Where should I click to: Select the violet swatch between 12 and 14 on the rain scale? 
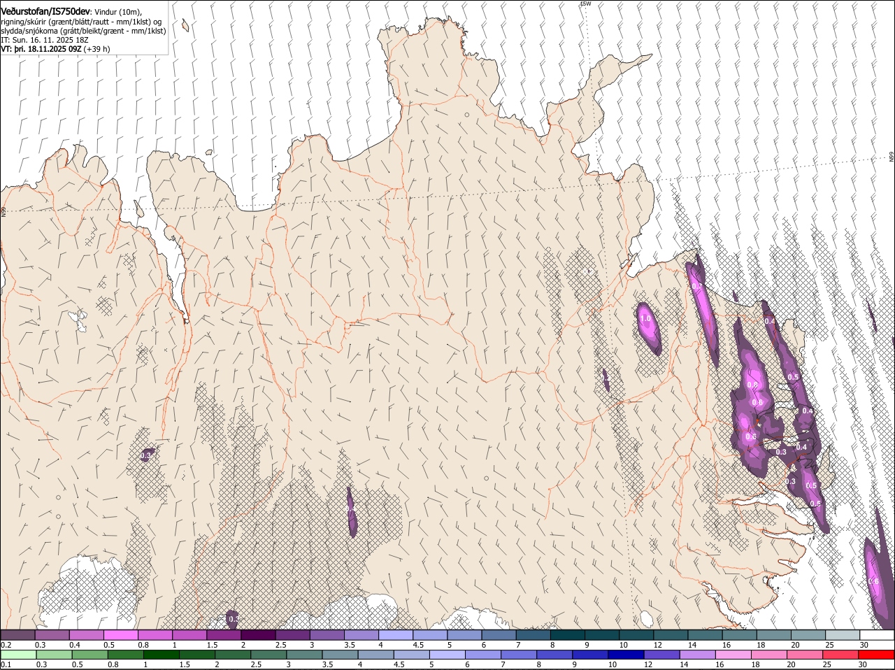coord(661,655)
